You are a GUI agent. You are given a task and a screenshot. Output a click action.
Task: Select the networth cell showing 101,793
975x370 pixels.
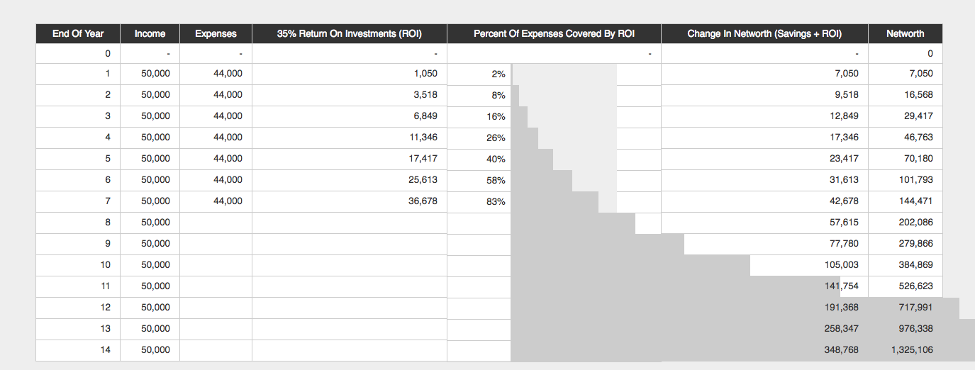(915, 180)
